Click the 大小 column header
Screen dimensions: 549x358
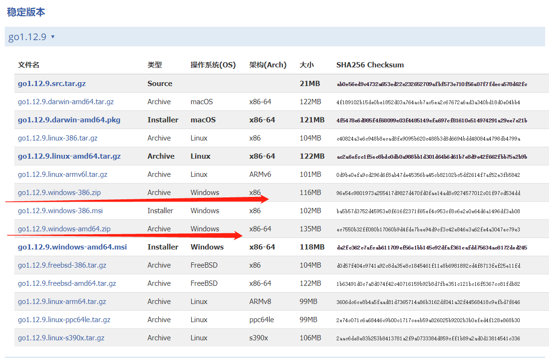[x=307, y=65]
